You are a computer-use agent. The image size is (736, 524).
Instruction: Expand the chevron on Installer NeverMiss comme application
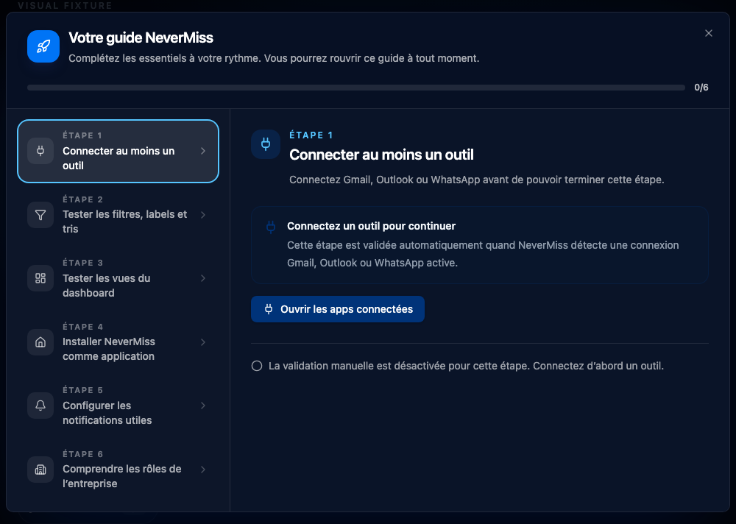203,341
